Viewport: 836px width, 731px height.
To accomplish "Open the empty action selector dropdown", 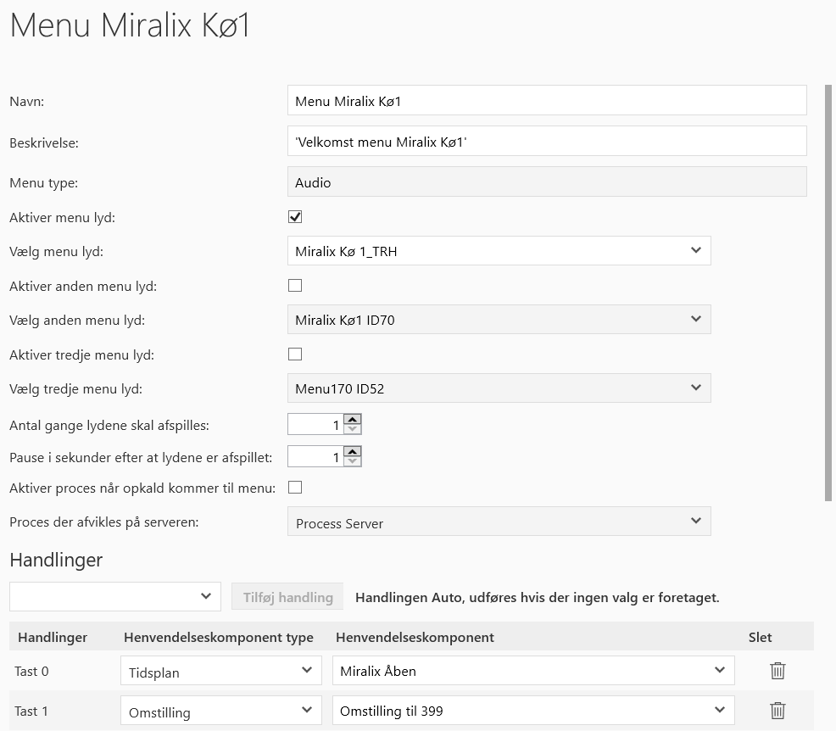I will pos(115,596).
